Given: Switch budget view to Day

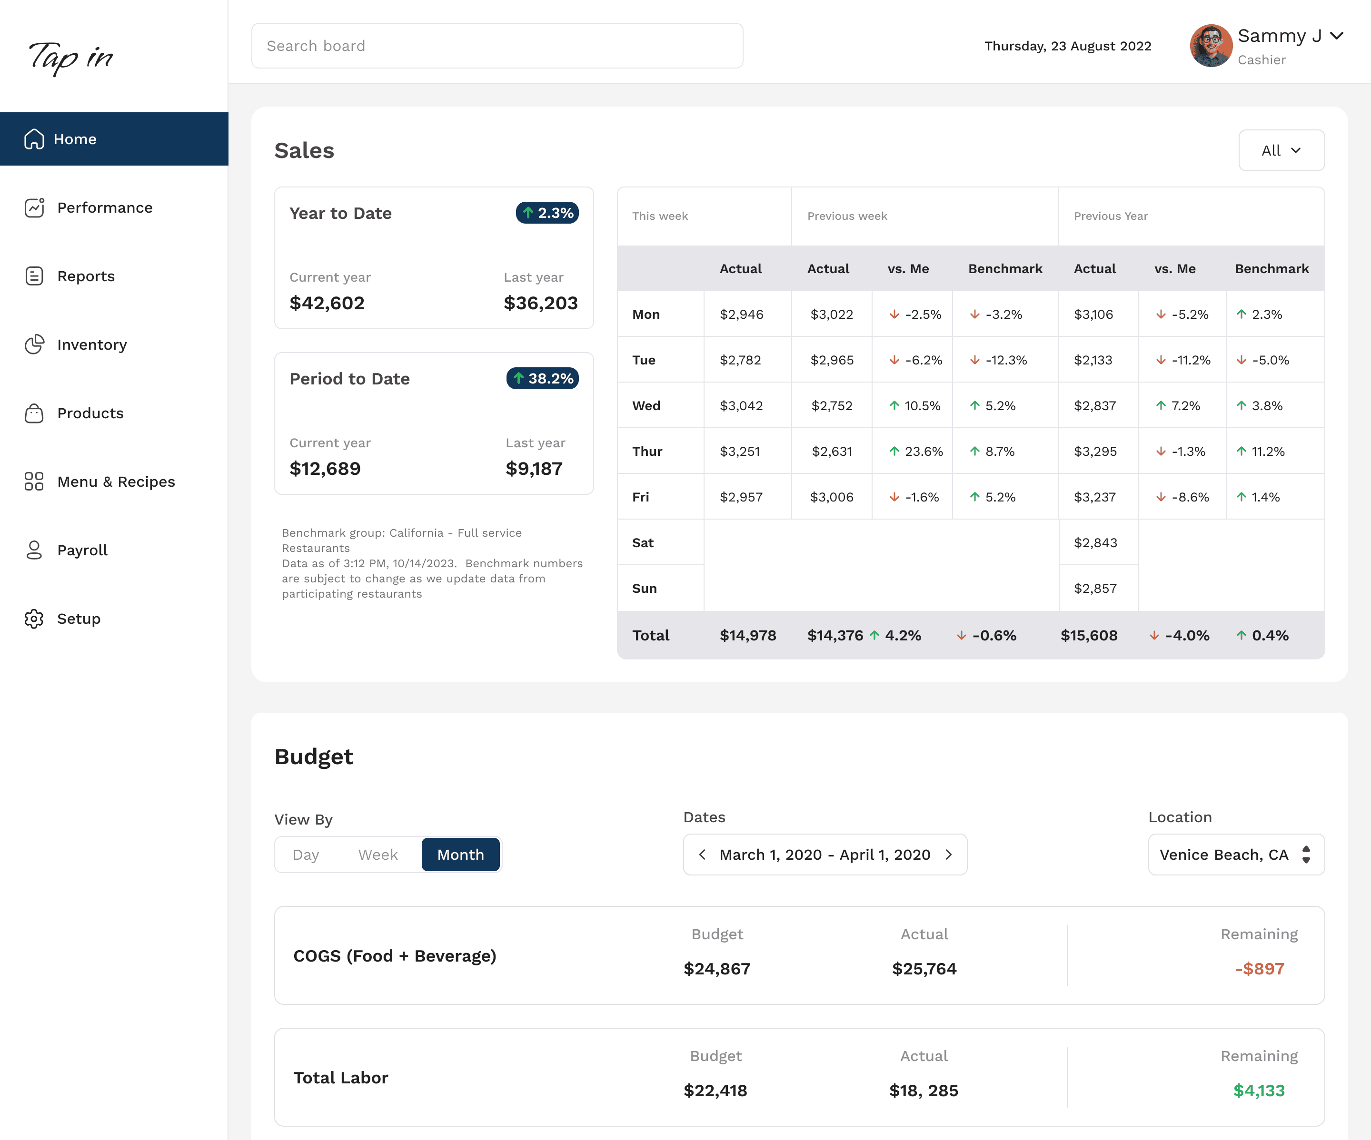Looking at the screenshot, I should [x=306, y=855].
